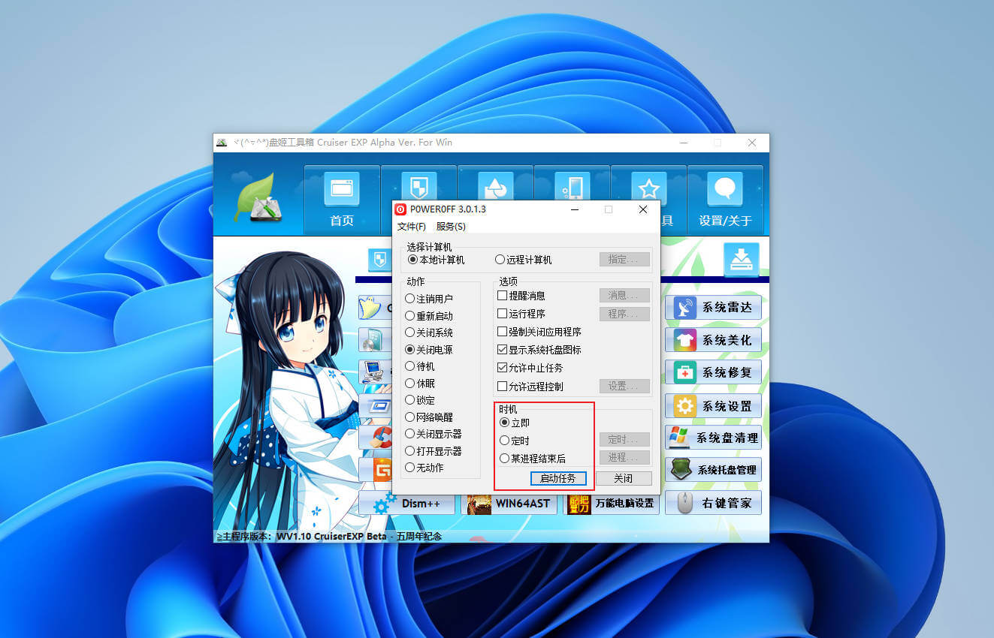The image size is (994, 638).
Task: Click the star toolbar icon
Action: (648, 187)
